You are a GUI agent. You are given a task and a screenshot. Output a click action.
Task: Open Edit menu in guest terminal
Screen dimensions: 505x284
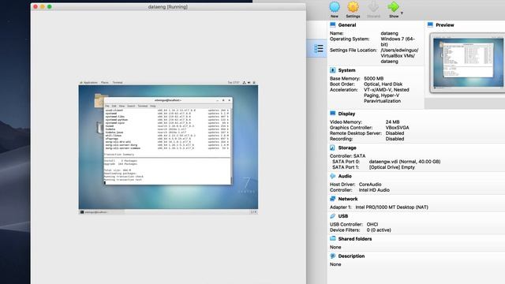pyautogui.click(x=114, y=106)
